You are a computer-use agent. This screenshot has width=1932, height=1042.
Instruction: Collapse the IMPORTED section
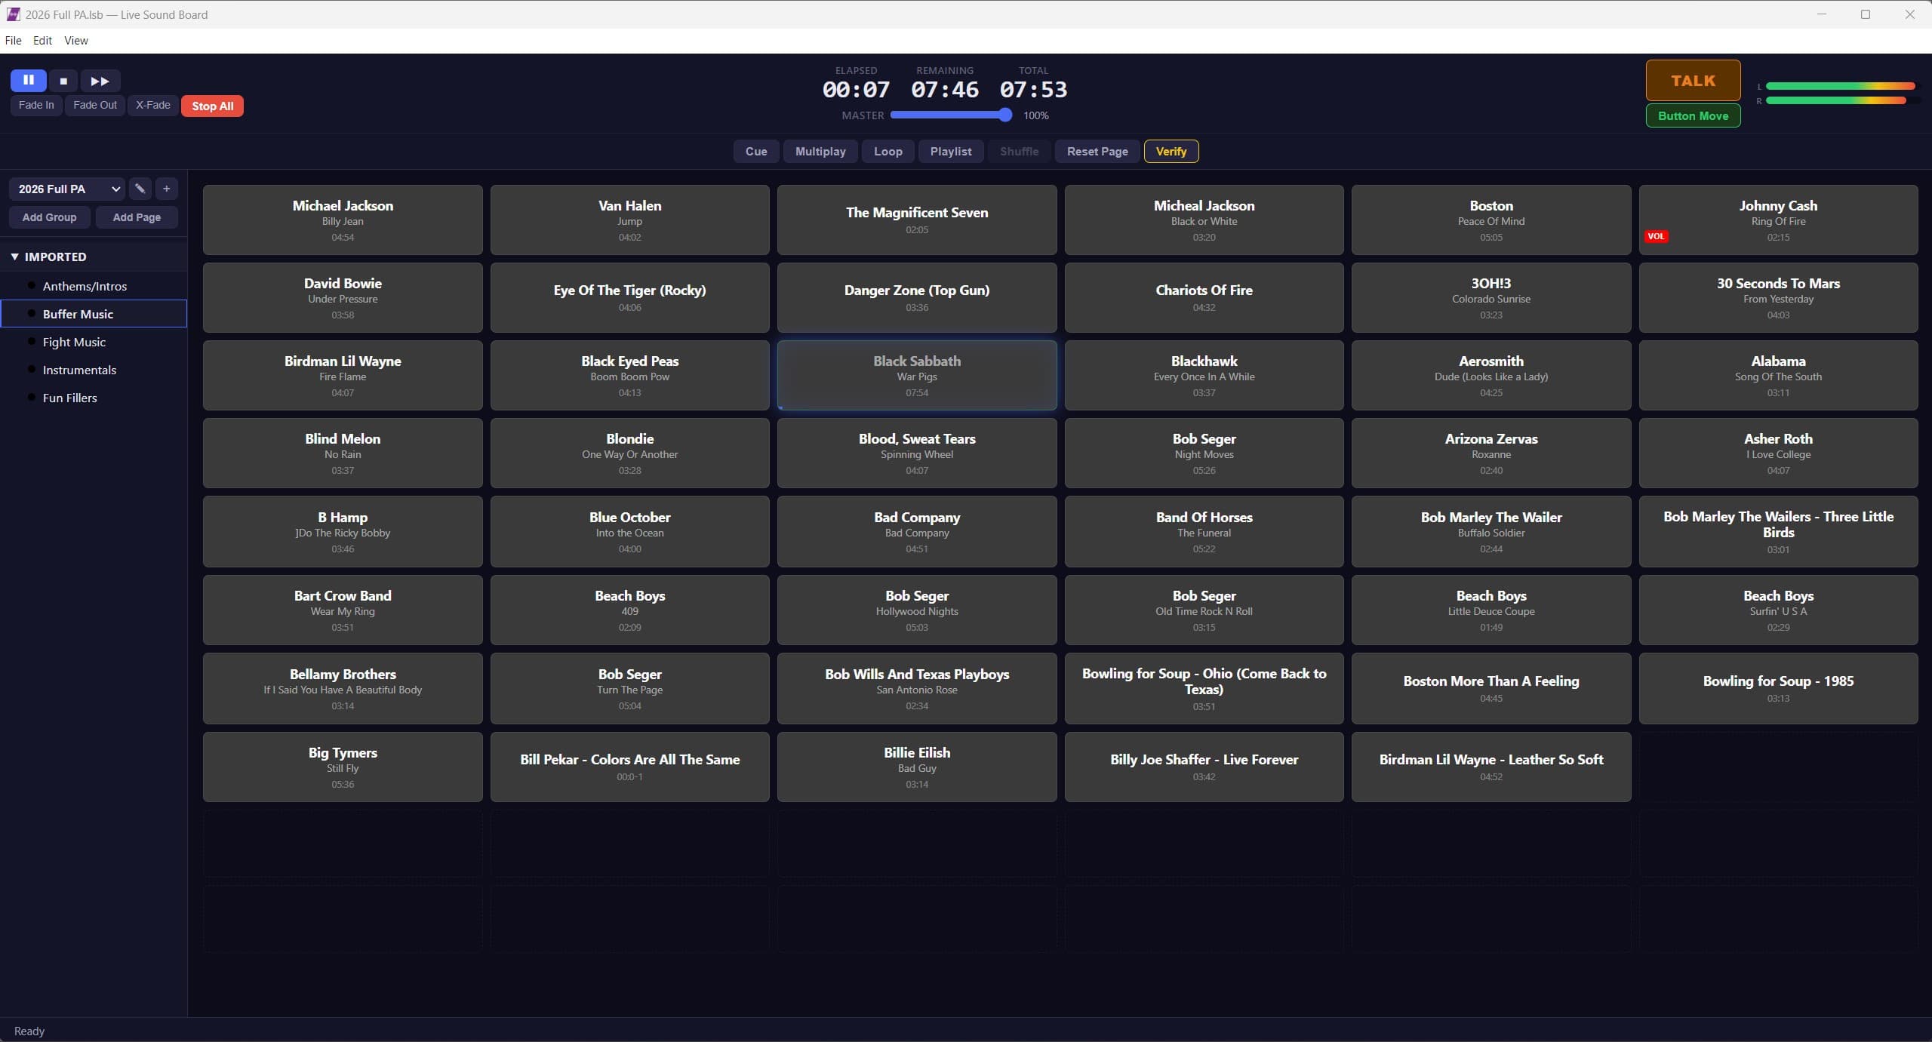[x=14, y=257]
